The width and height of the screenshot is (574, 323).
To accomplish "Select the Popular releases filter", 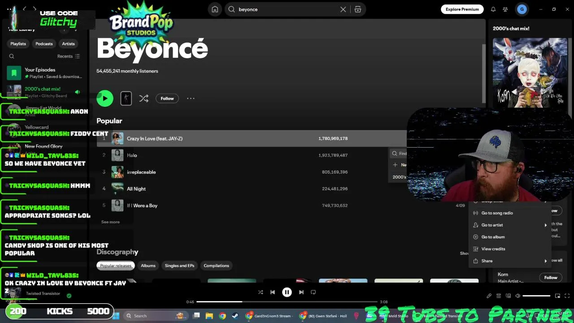I will click(x=116, y=266).
